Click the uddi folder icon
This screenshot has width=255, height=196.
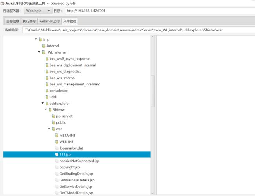coord(47,97)
